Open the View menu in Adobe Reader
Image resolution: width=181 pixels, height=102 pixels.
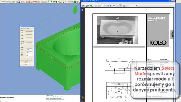pos(88,3)
